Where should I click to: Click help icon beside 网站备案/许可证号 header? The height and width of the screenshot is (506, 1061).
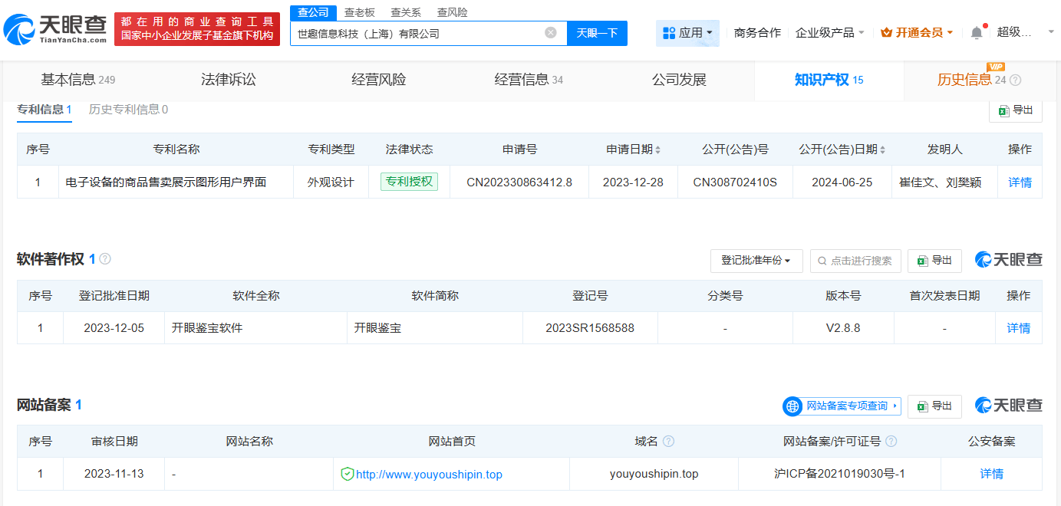pyautogui.click(x=891, y=442)
